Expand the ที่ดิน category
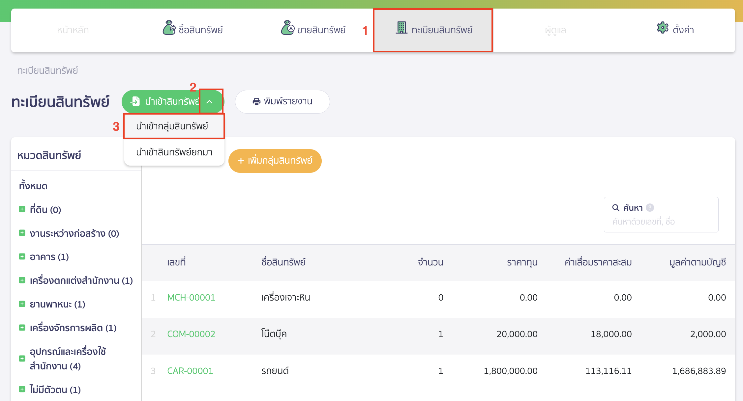Image resolution: width=743 pixels, height=401 pixels. coord(22,209)
